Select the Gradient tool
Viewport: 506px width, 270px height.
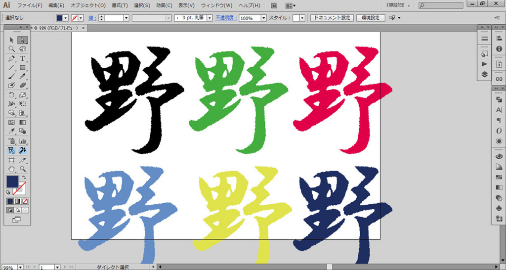[23, 123]
